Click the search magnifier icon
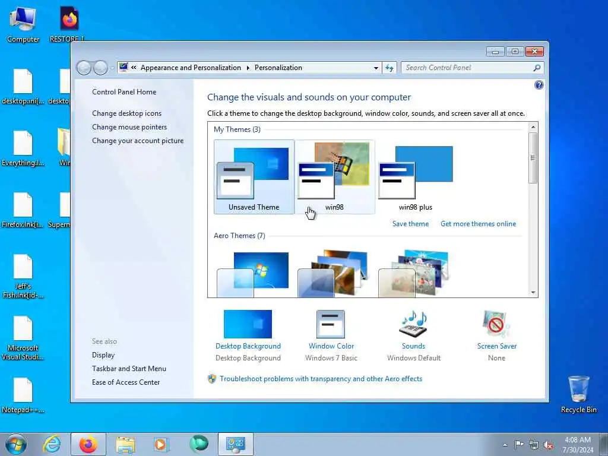The height and width of the screenshot is (456, 608). pyautogui.click(x=537, y=68)
